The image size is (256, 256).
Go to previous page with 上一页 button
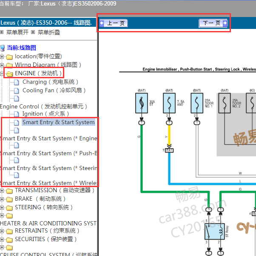pyautogui.click(x=114, y=23)
